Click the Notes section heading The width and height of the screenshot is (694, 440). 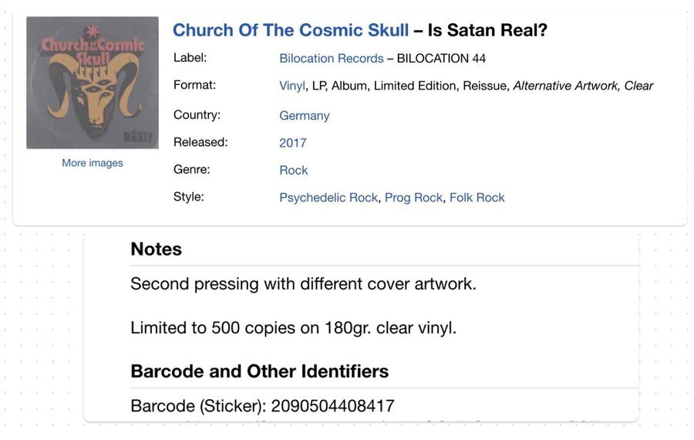coord(157,249)
